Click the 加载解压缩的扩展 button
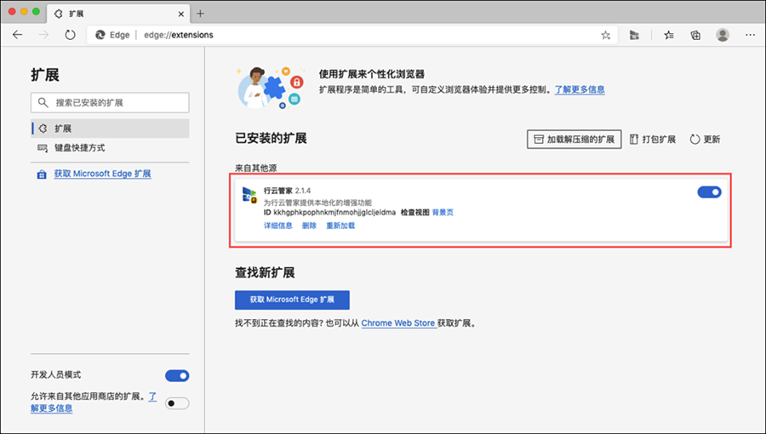Screen dimensions: 766x434 coord(574,140)
